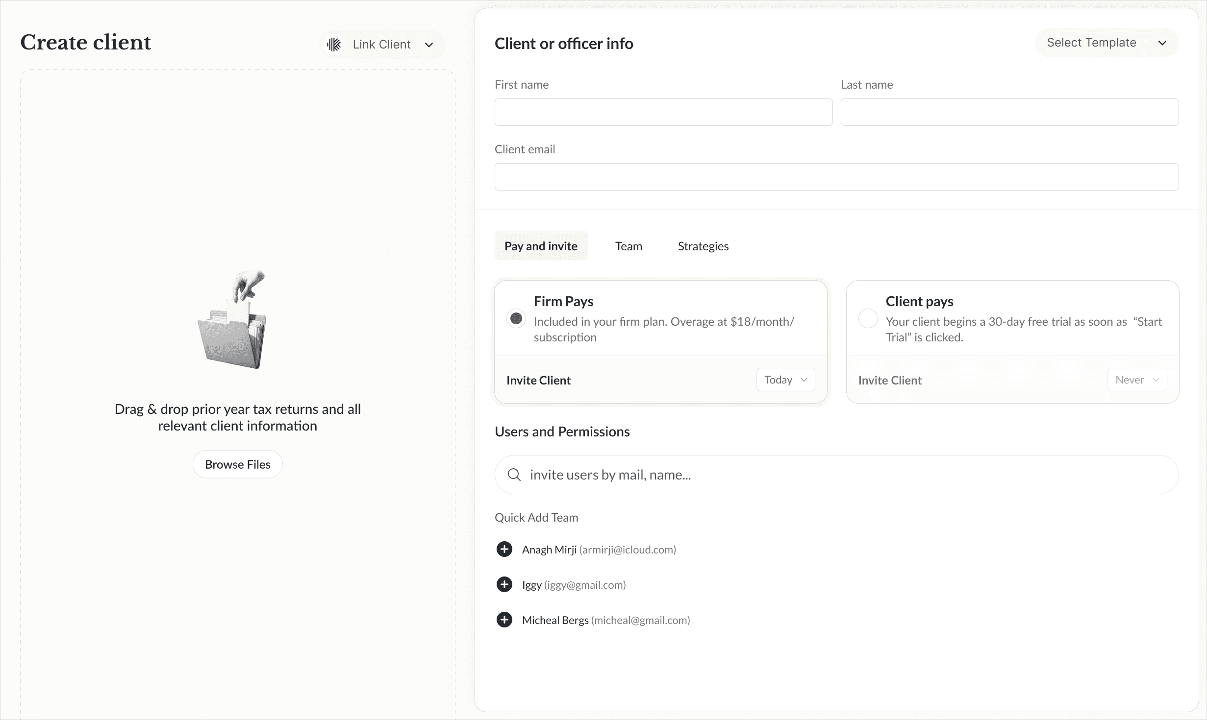Open the Today invite timing dropdown

click(x=785, y=380)
